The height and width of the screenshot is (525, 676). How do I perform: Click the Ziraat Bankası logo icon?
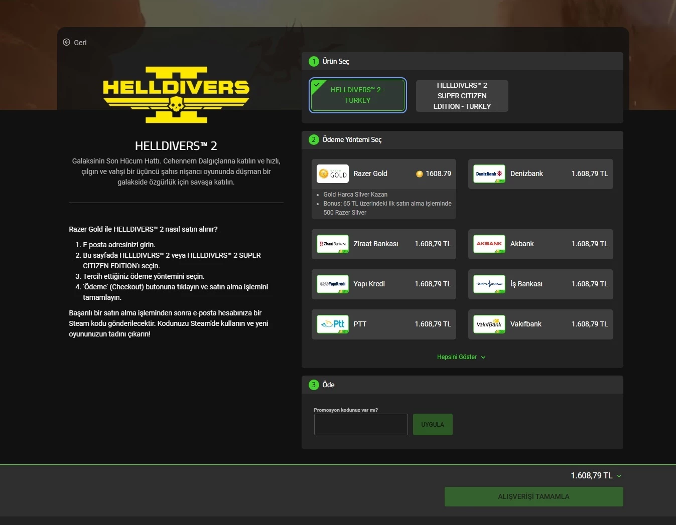(333, 244)
